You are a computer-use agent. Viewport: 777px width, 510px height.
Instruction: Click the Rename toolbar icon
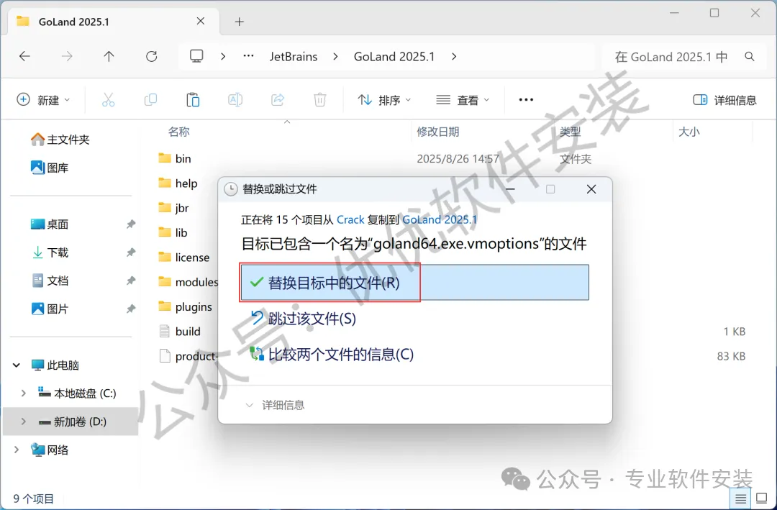[x=235, y=100]
